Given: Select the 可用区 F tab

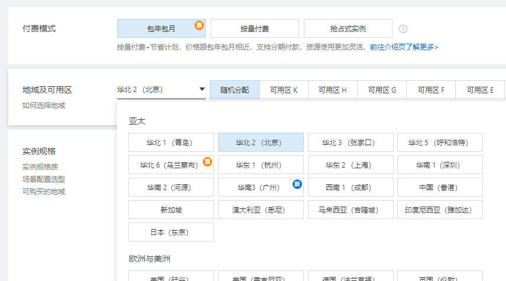Looking at the screenshot, I should tap(431, 90).
